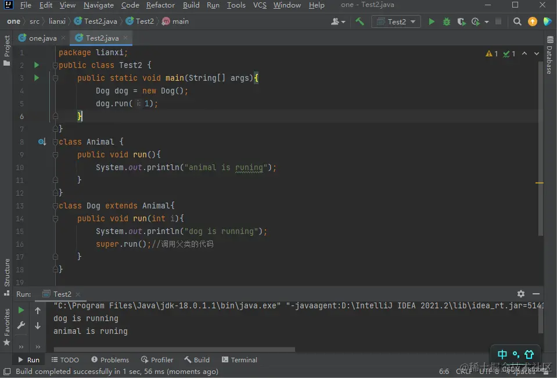The width and height of the screenshot is (557, 378).
Task: Toggle the Structure tool window
Action: (x=7, y=277)
